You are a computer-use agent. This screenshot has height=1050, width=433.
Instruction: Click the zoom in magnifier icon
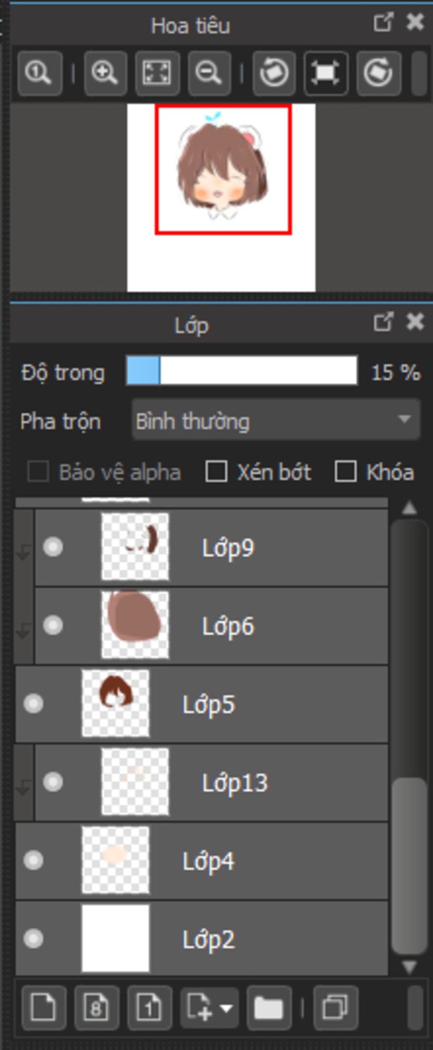pyautogui.click(x=105, y=73)
